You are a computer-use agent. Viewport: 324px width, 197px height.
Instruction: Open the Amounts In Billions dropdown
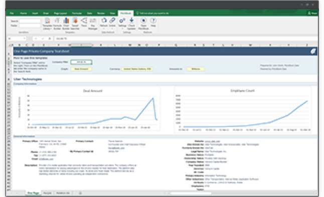(196, 69)
